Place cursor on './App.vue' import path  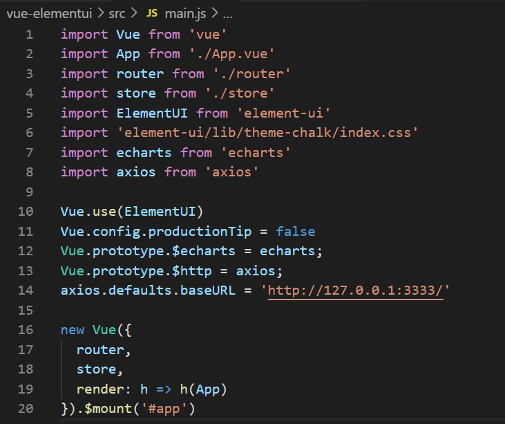pyautogui.click(x=232, y=54)
